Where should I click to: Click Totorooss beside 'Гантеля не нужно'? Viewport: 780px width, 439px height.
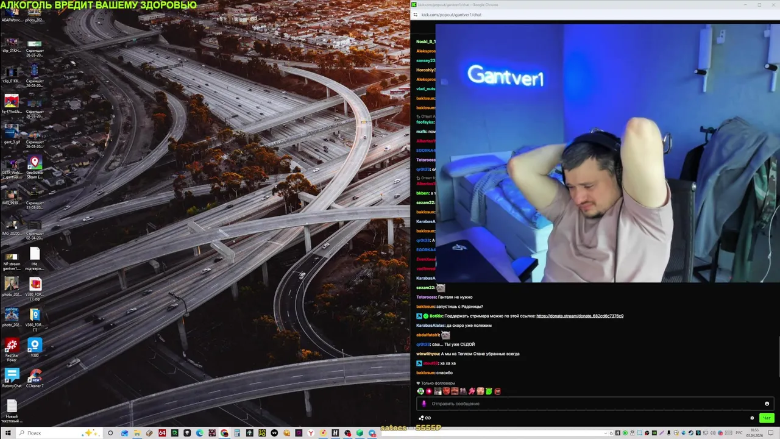(x=427, y=297)
